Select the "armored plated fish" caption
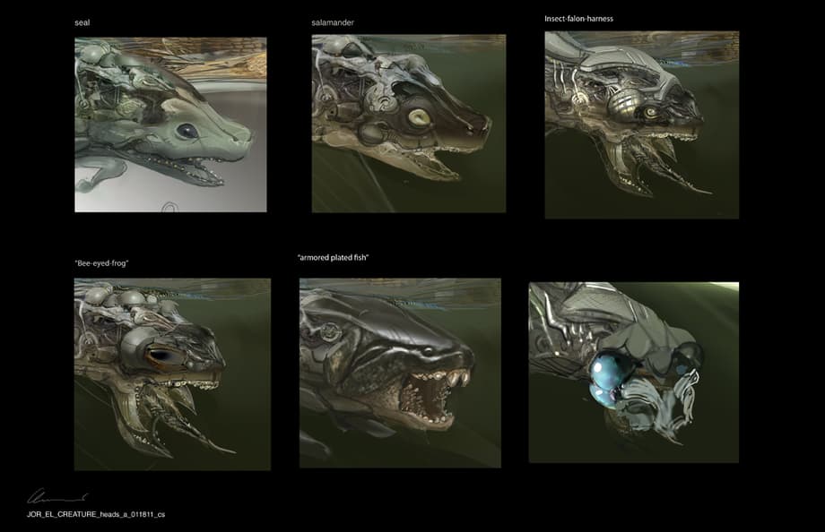 click(x=334, y=258)
